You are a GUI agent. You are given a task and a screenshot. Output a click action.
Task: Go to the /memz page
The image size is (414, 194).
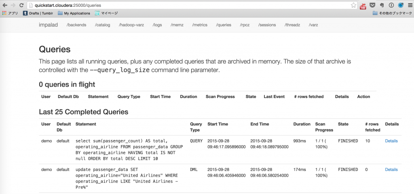coord(177,25)
